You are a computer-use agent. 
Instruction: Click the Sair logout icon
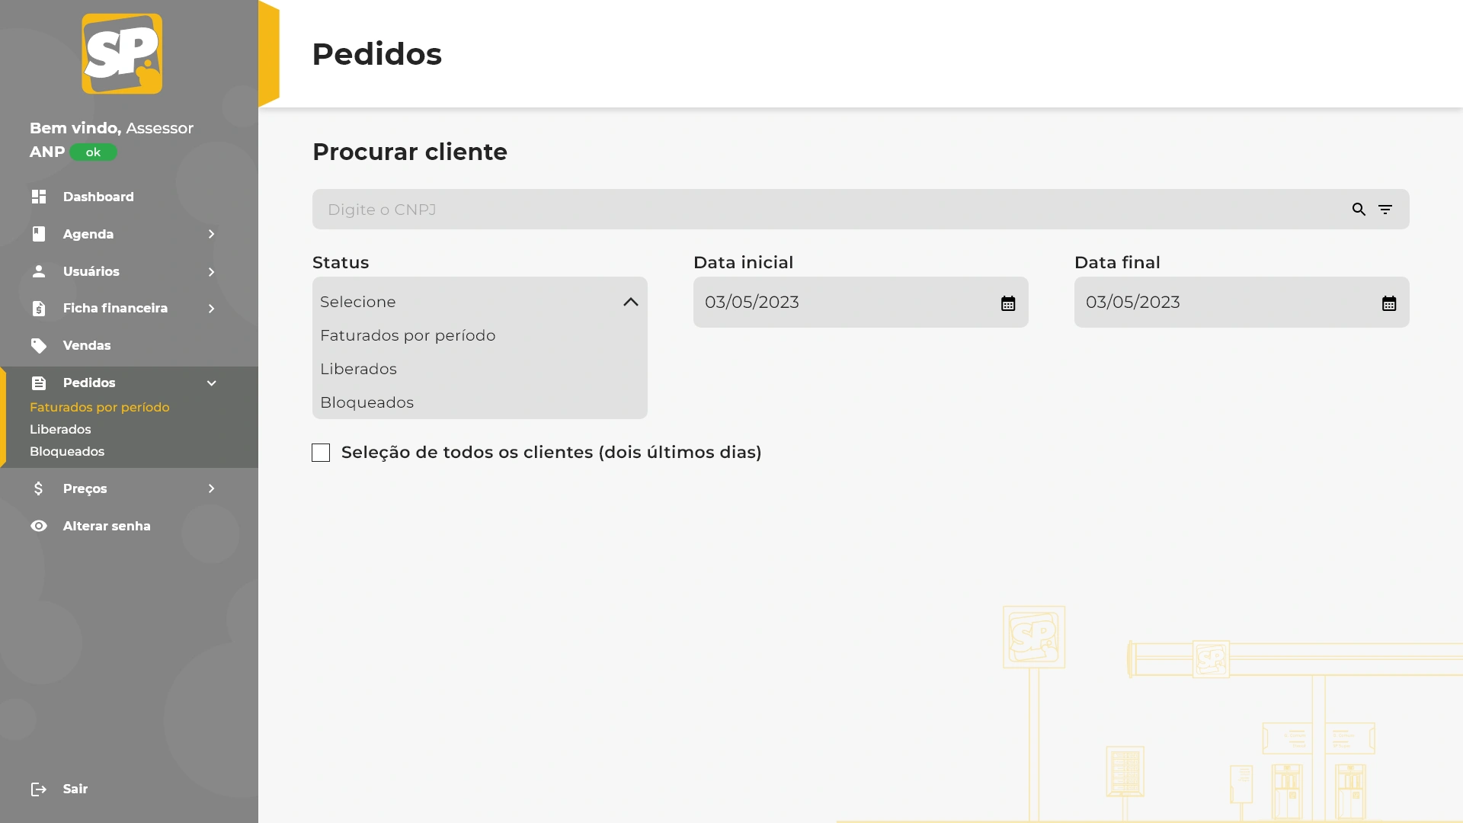39,789
